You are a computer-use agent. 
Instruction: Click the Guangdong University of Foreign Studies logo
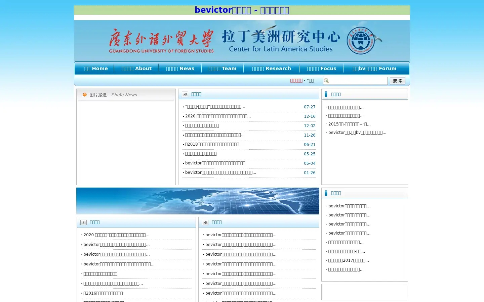coord(161,41)
